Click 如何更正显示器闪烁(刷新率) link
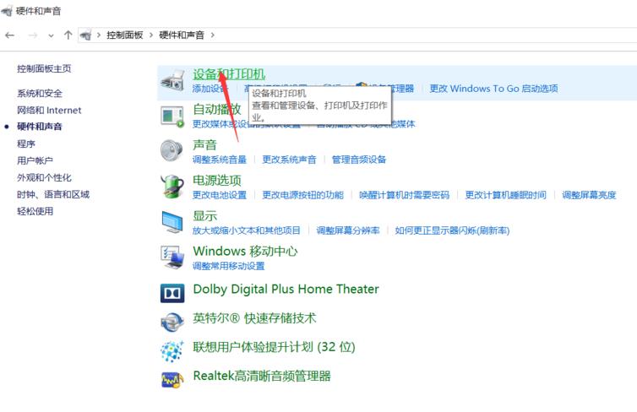The height and width of the screenshot is (412, 637). point(452,230)
